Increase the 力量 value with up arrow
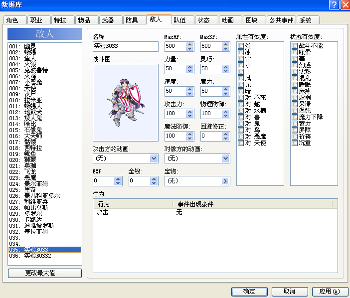This screenshot has height=298, width=350. click(190, 67)
